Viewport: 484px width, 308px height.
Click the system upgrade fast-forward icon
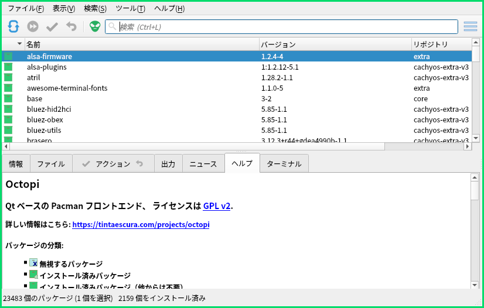pos(33,26)
